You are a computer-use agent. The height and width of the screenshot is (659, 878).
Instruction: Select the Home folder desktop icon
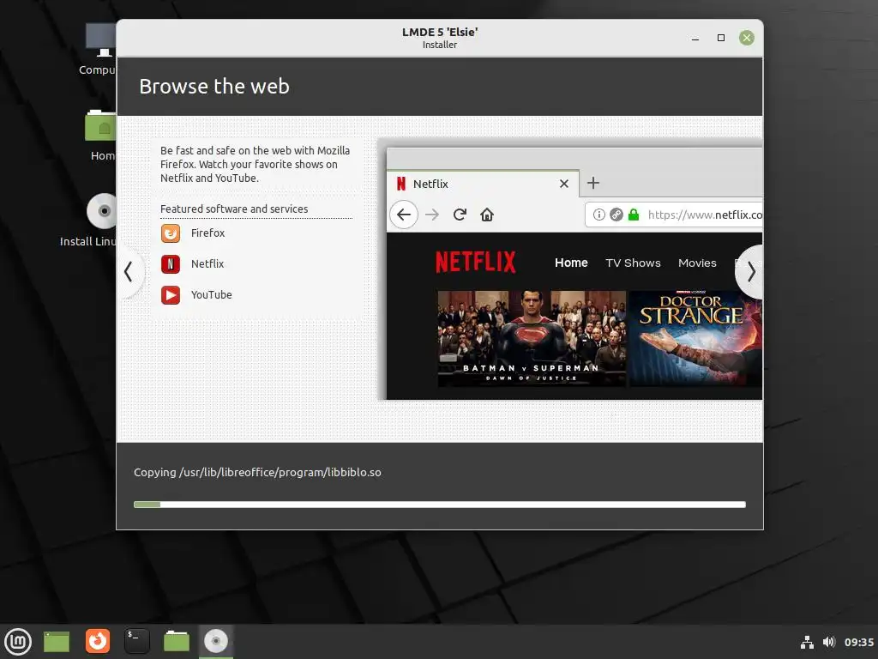click(x=101, y=136)
